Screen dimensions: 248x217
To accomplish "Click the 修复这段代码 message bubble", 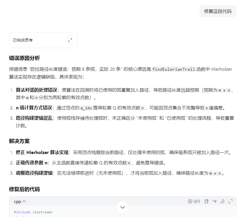I will [218, 11].
